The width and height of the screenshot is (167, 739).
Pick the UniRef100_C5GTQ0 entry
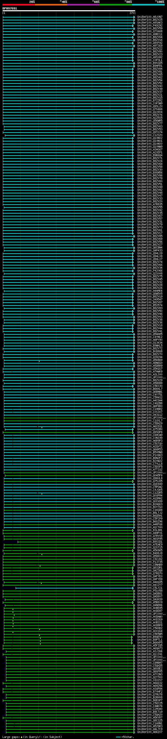click(x=150, y=444)
